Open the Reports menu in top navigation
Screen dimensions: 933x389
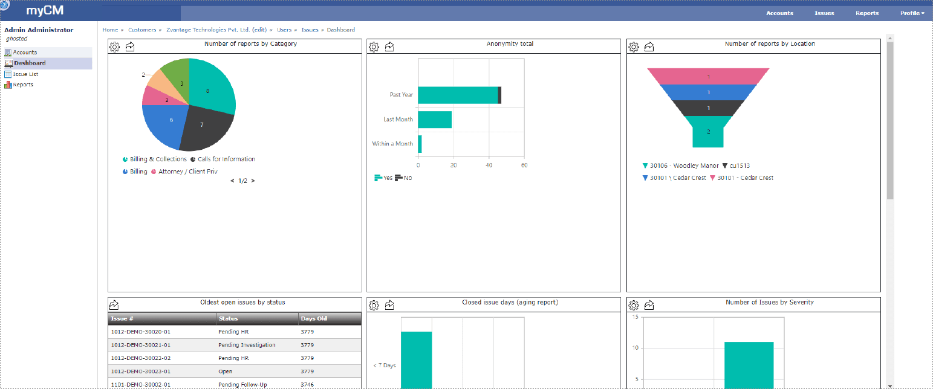tap(867, 13)
